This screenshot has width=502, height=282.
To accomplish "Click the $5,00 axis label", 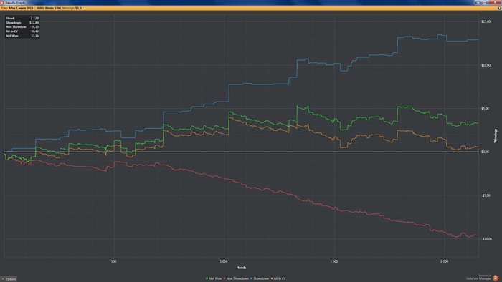I will click(485, 109).
